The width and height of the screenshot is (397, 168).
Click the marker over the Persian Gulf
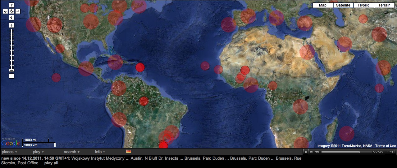(345, 44)
